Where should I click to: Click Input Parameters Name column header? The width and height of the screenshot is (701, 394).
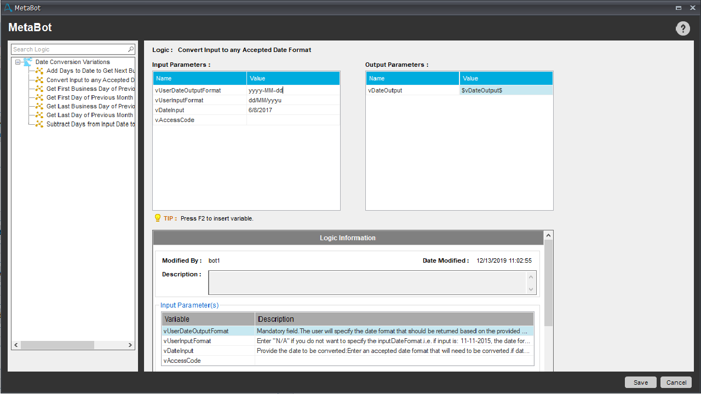click(200, 78)
